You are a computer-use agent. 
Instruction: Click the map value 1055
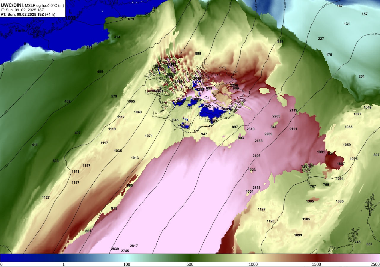(349, 127)
